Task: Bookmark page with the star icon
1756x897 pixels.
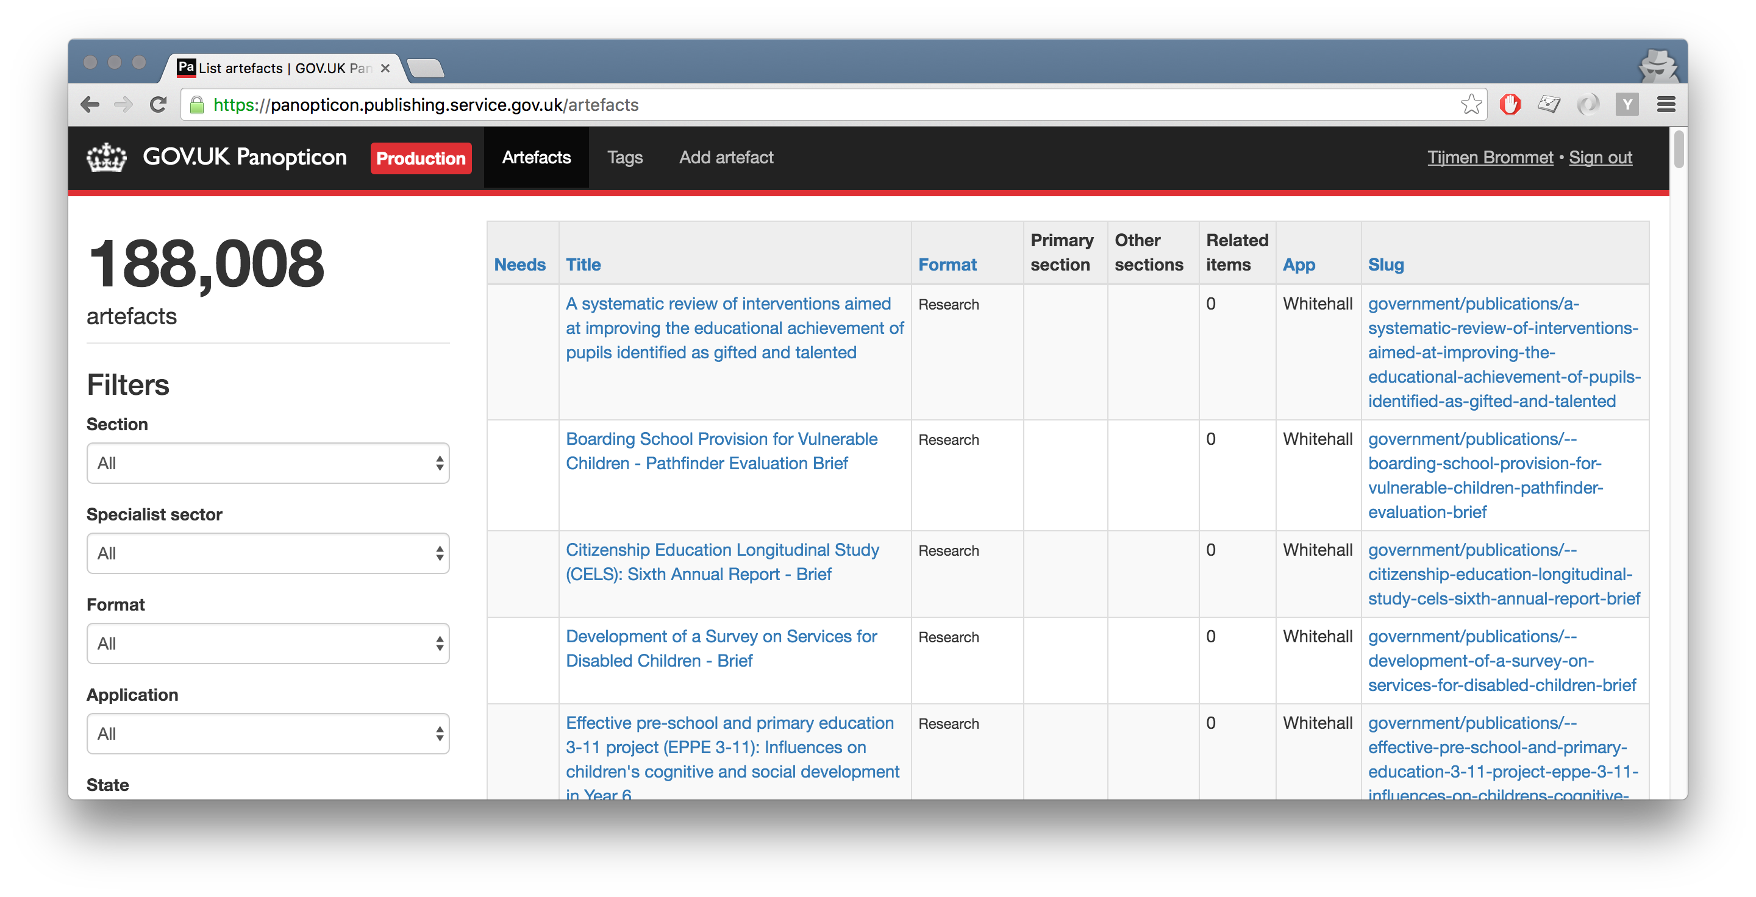Action: tap(1471, 105)
